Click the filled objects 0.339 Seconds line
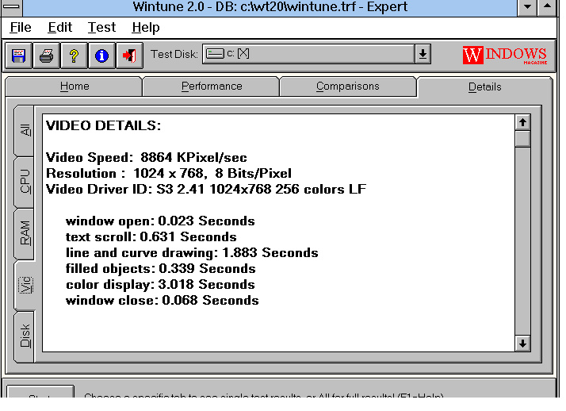 [x=161, y=269]
